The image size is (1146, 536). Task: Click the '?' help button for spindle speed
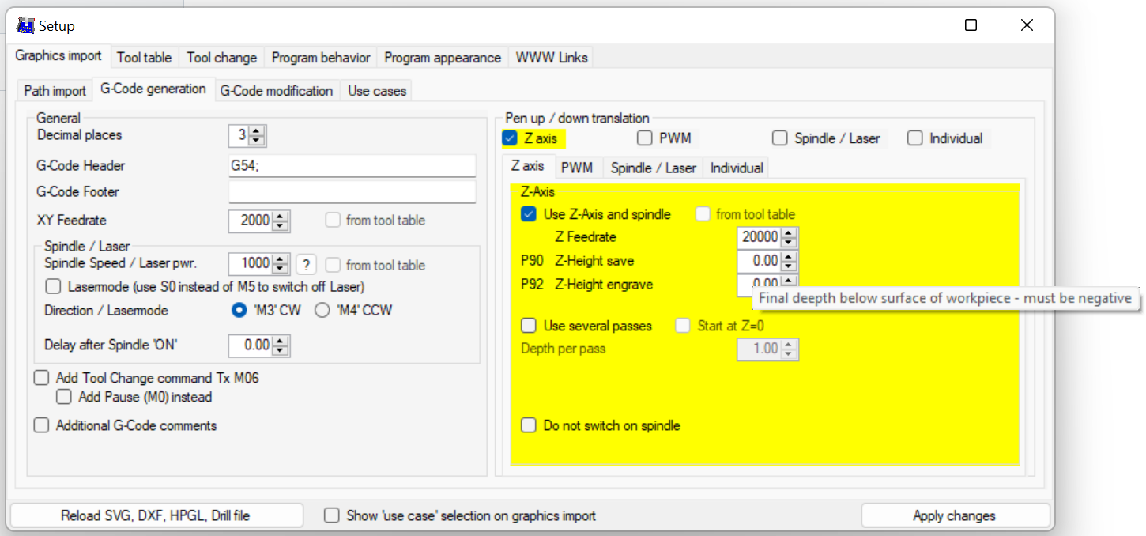[x=306, y=265]
